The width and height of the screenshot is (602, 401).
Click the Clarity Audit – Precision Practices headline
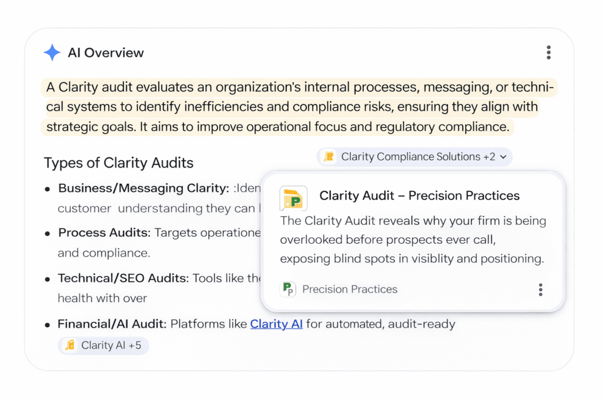tap(420, 196)
